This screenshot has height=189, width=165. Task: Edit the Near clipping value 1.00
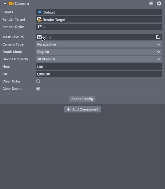click(x=99, y=67)
